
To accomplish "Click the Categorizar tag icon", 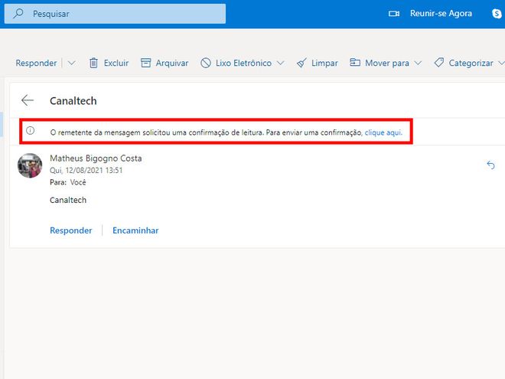I will click(439, 63).
